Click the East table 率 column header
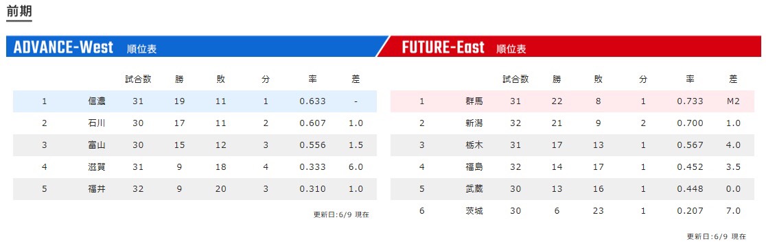Viewport: 766px width, 248px height. [x=690, y=79]
